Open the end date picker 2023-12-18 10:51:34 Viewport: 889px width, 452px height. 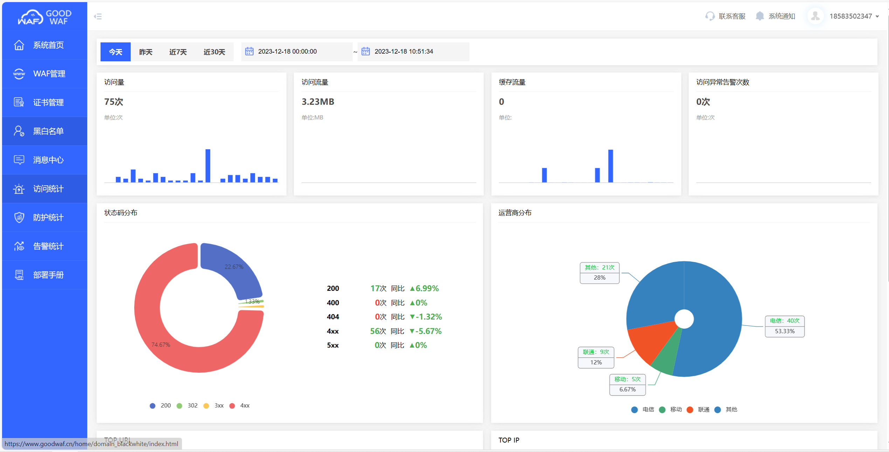(404, 52)
